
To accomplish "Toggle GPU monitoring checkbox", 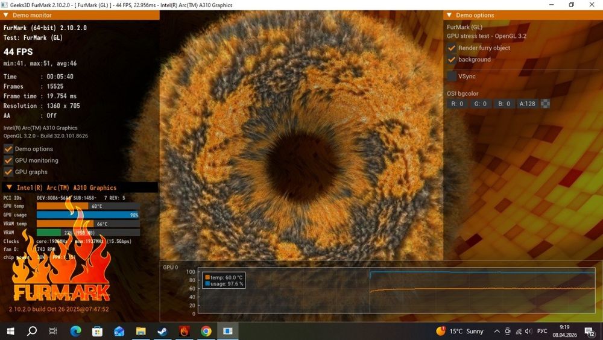I will (x=8, y=160).
